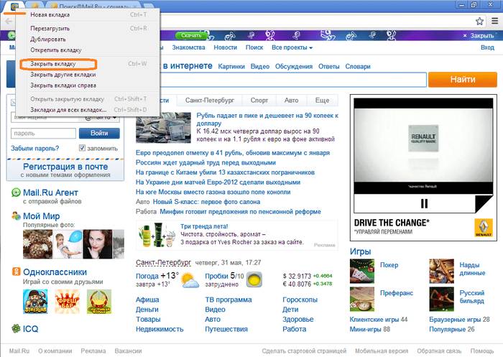The width and height of the screenshot is (503, 357).
Task: Open the Фреш Бар game icon
Action: click(67, 302)
